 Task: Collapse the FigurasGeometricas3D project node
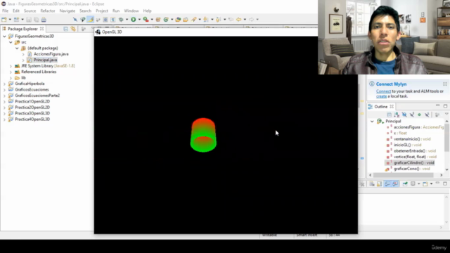click(x=4, y=37)
